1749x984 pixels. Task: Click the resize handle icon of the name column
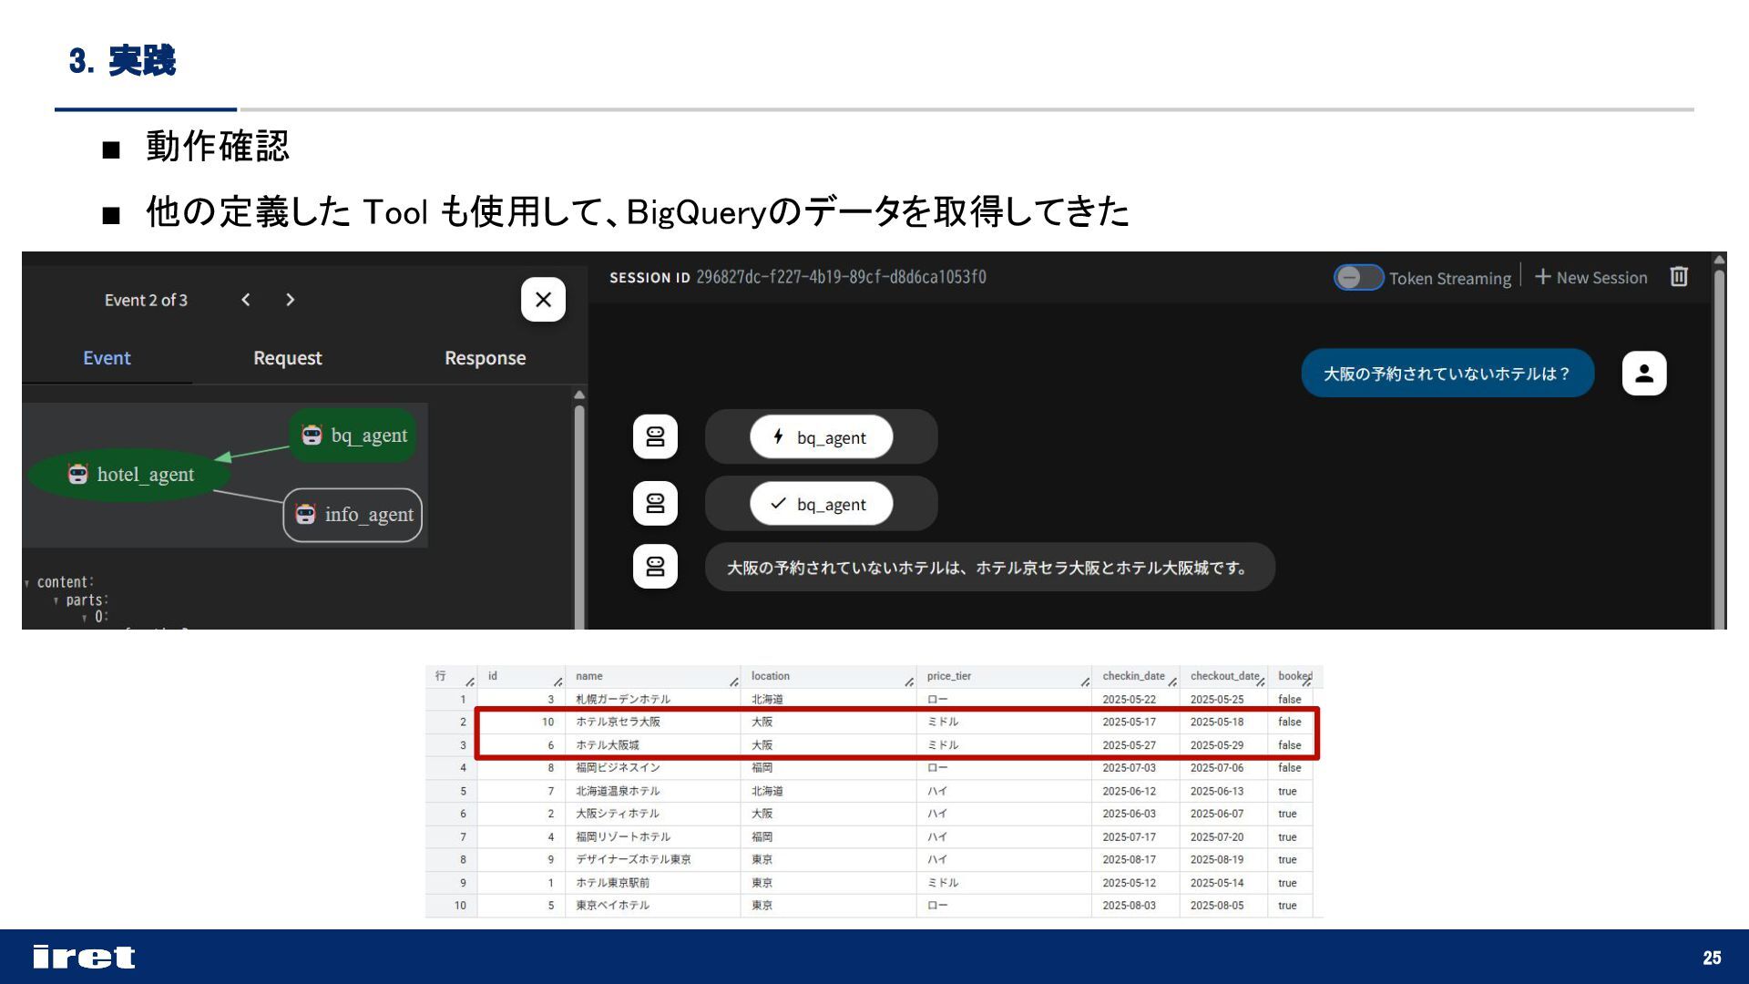coord(733,682)
